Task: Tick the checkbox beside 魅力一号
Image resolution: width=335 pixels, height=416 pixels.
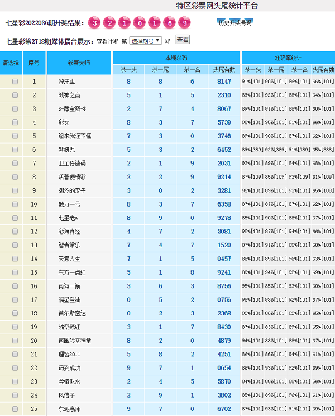Action: [15, 204]
